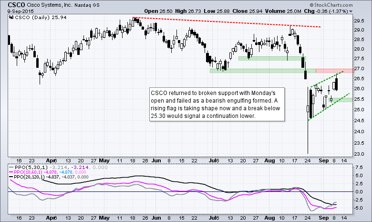Open the dropdown arrow next to Chg
The height and width of the screenshot is (222, 372).
[351, 11]
